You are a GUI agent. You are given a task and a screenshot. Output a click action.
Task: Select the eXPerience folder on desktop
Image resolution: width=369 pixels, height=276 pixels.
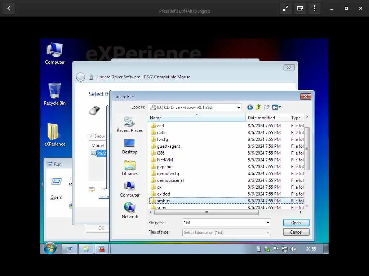point(55,135)
